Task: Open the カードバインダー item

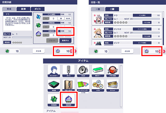Action: coord(83,85)
